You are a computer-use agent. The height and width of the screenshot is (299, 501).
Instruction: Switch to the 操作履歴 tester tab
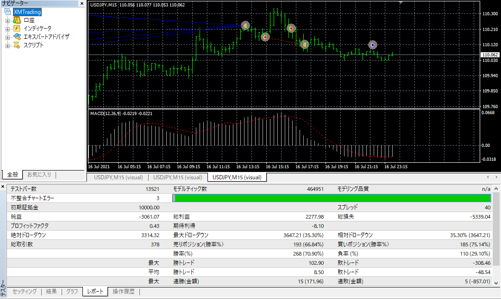[124, 291]
